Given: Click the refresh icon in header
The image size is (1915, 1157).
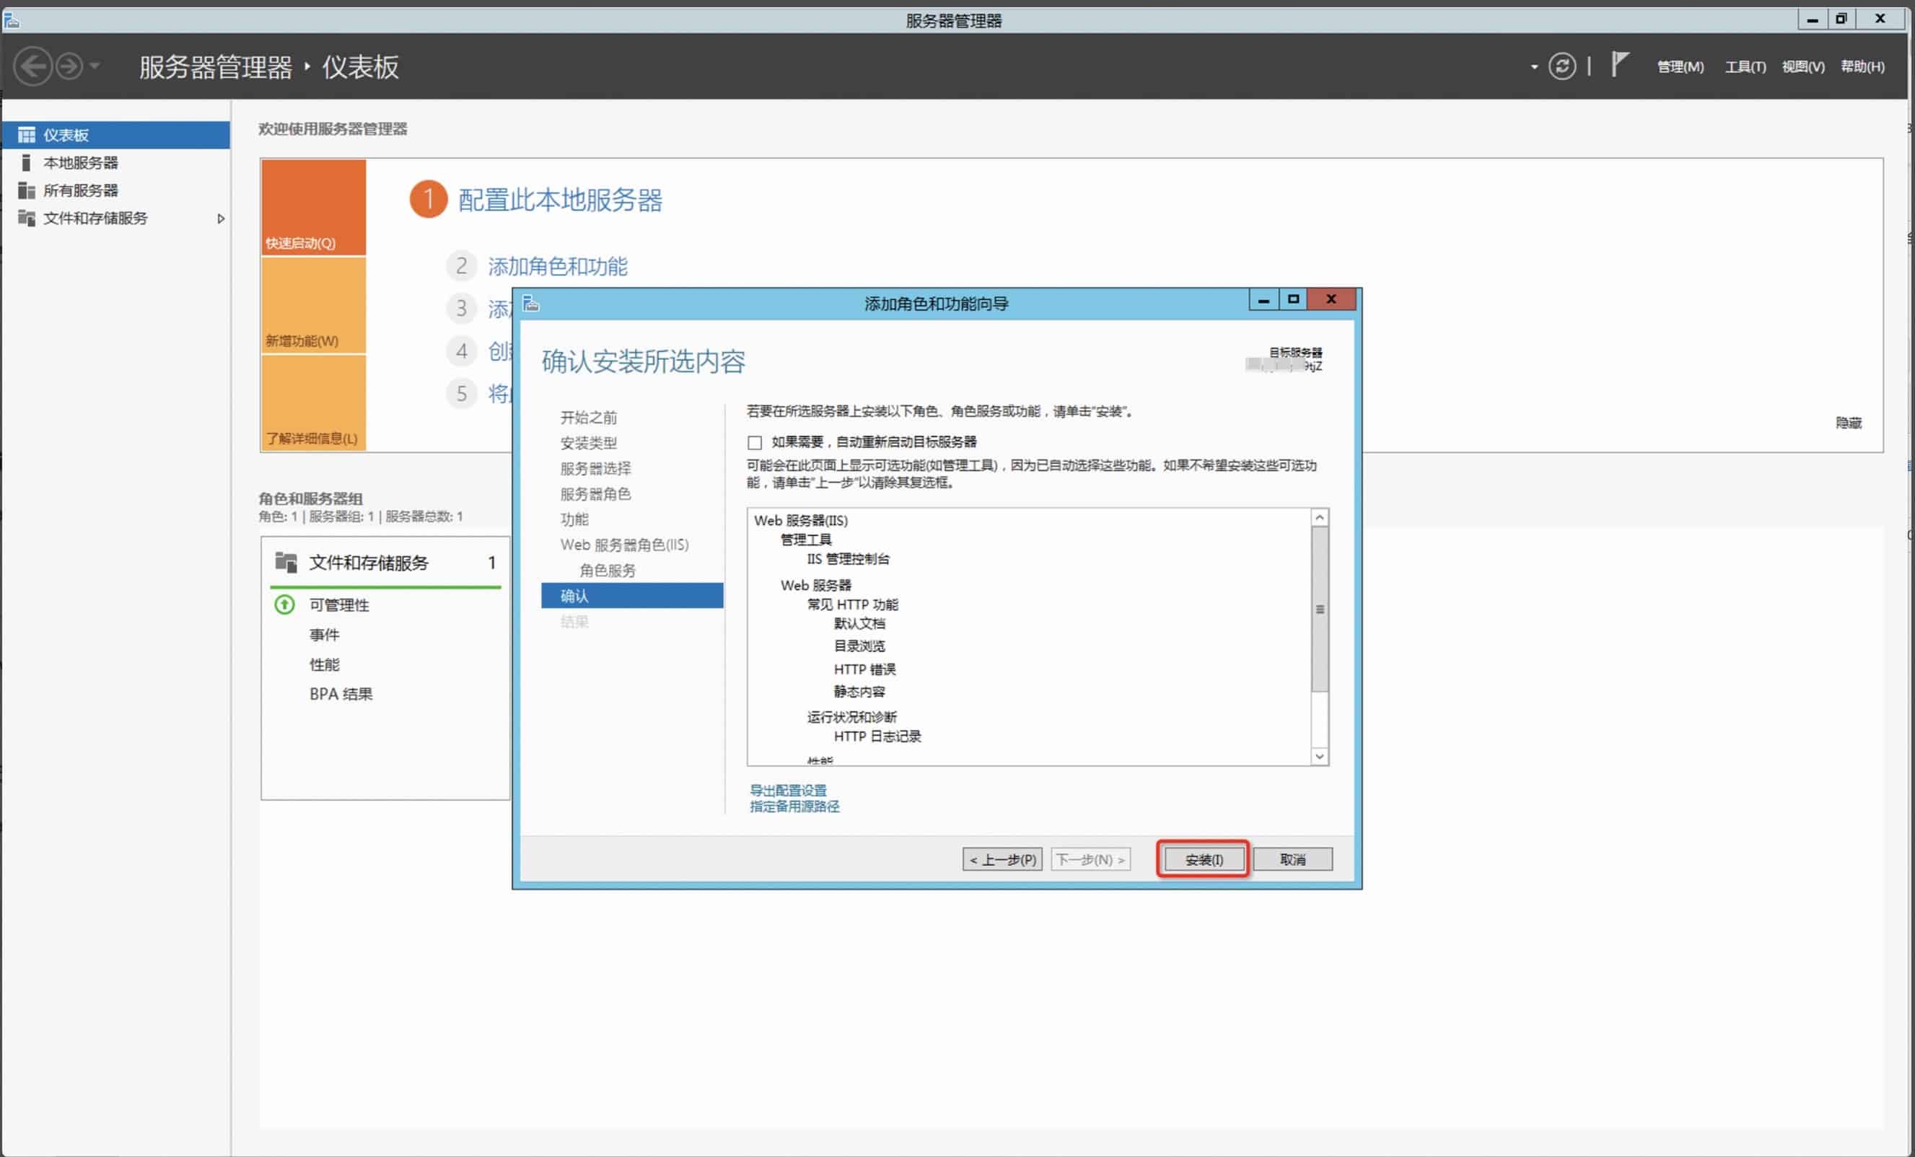Looking at the screenshot, I should [1561, 66].
